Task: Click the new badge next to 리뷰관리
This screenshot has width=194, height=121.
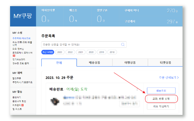Action: coord(22,105)
